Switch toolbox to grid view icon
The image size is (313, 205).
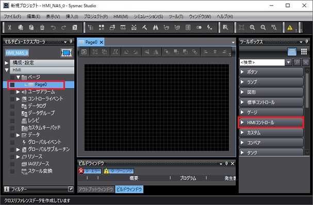[304, 52]
